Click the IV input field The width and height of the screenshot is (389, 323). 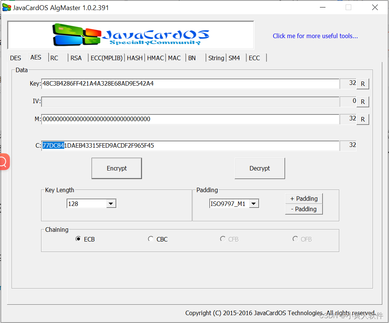pos(190,102)
